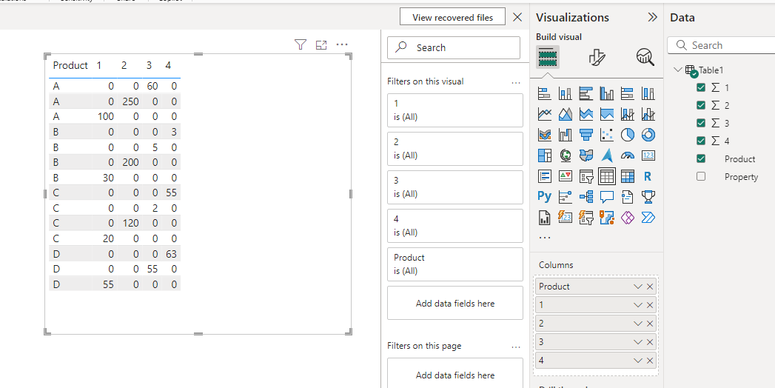Open more options for Filters on this visual

(516, 82)
